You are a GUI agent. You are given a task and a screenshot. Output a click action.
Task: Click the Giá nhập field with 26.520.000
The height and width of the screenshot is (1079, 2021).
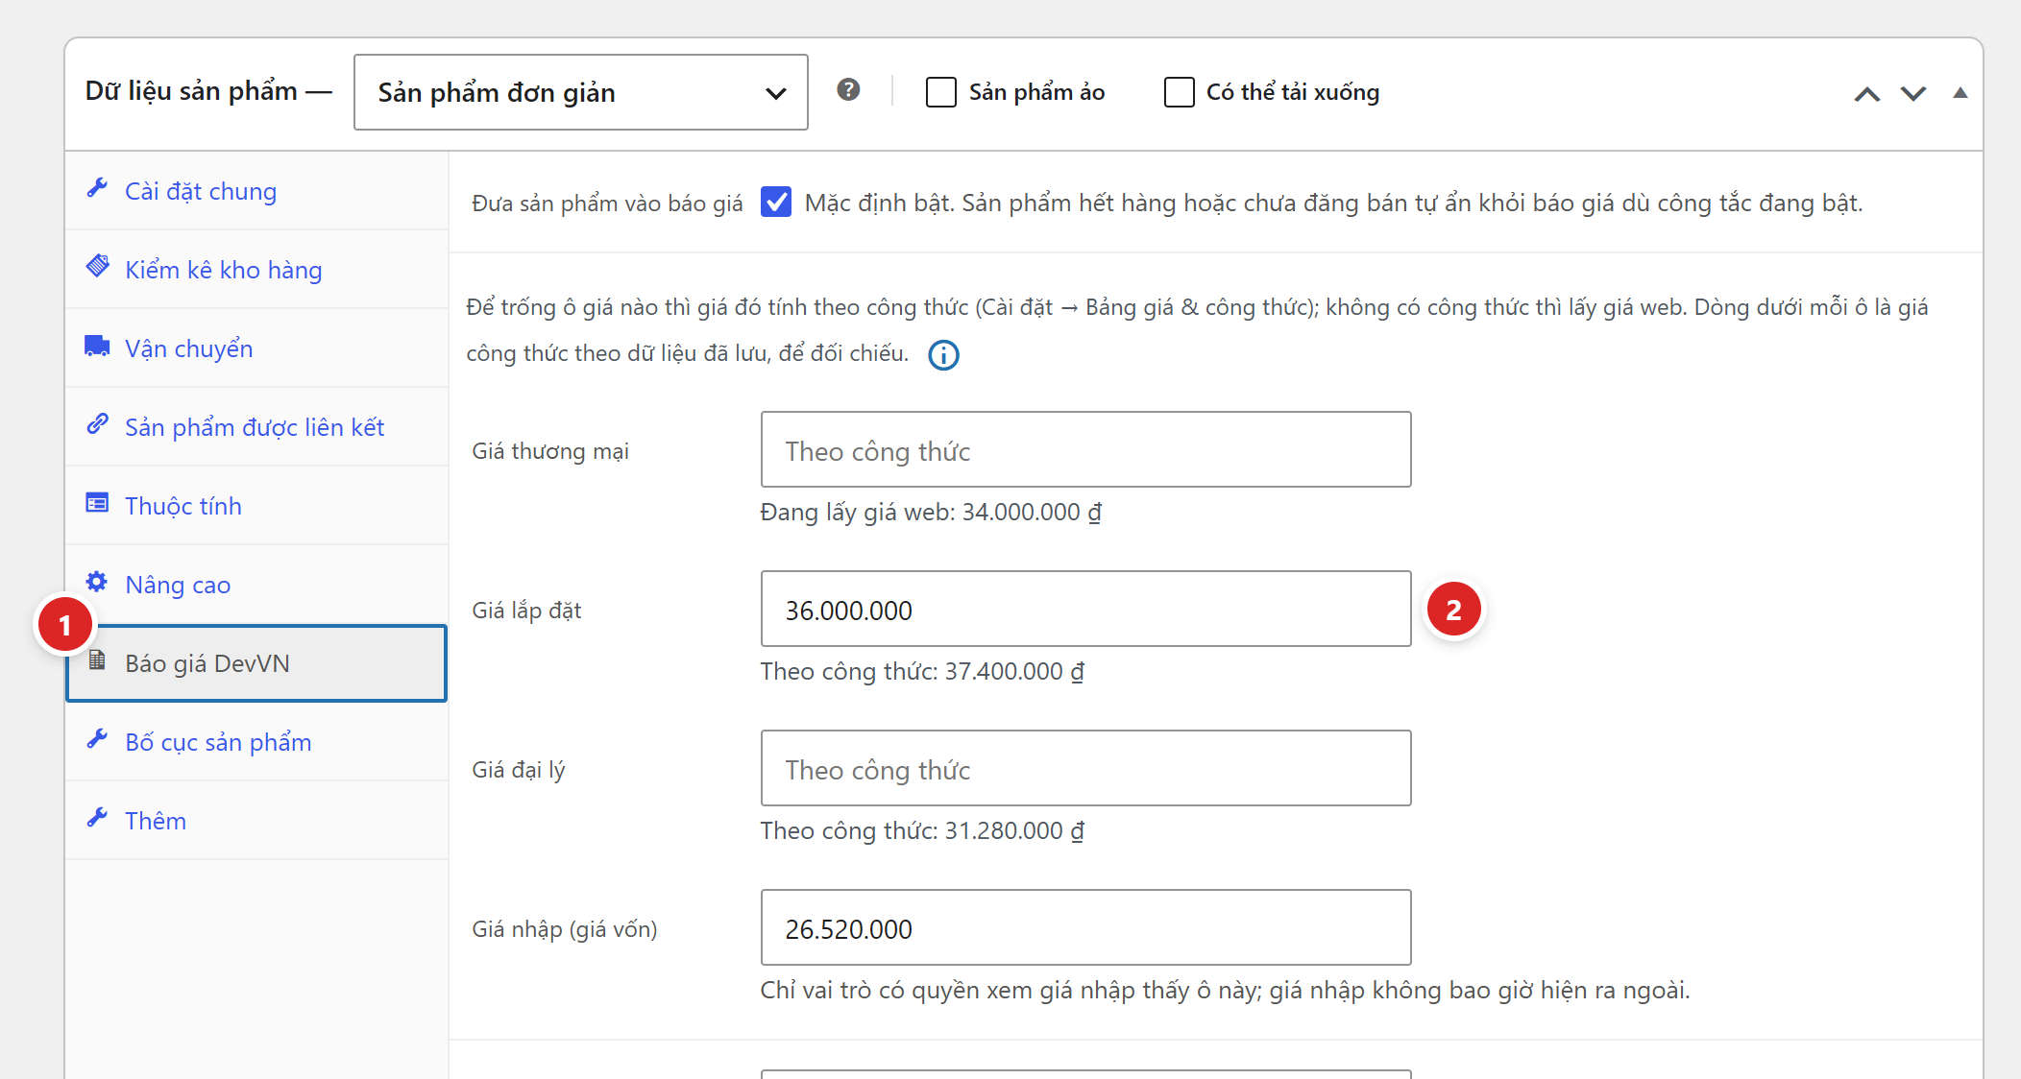pyautogui.click(x=1086, y=927)
